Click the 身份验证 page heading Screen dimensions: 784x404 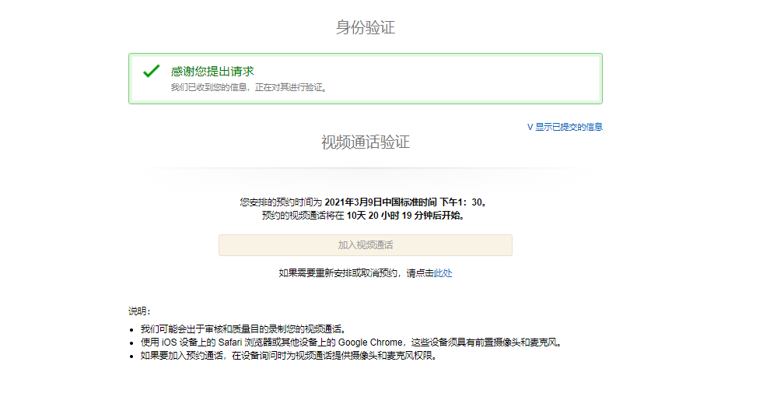365,28
